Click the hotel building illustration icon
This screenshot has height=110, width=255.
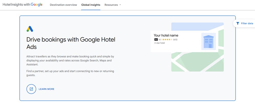[x=209, y=41]
